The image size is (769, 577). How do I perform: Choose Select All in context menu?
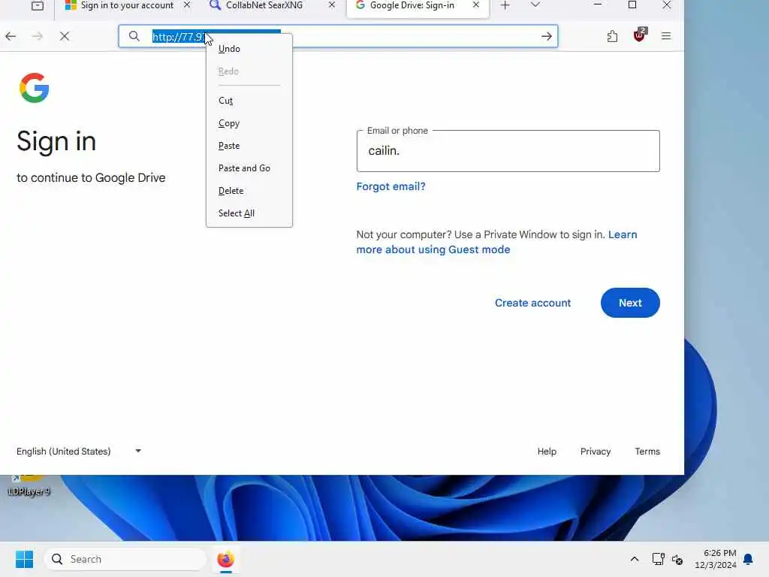(x=249, y=213)
